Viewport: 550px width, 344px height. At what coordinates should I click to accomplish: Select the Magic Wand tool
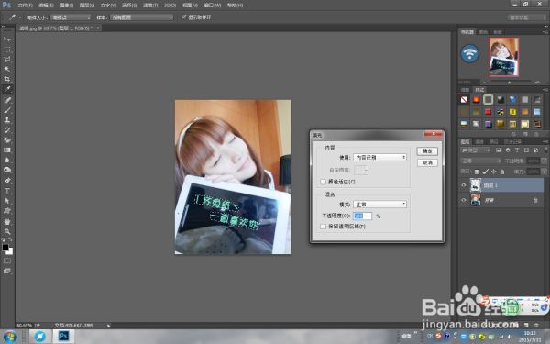coord(7,69)
